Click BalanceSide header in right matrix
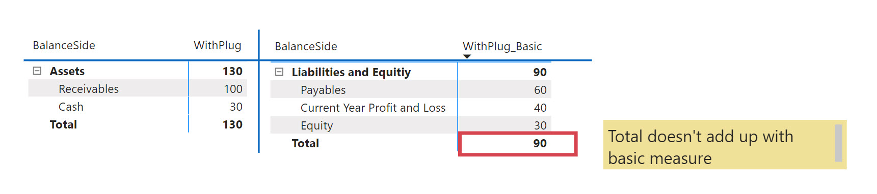The width and height of the screenshot is (877, 194). point(306,46)
